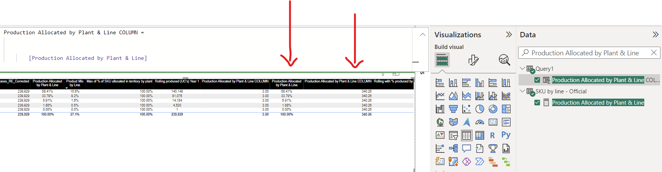Select the Build visual icon
662x172 pixels.
[442, 59]
